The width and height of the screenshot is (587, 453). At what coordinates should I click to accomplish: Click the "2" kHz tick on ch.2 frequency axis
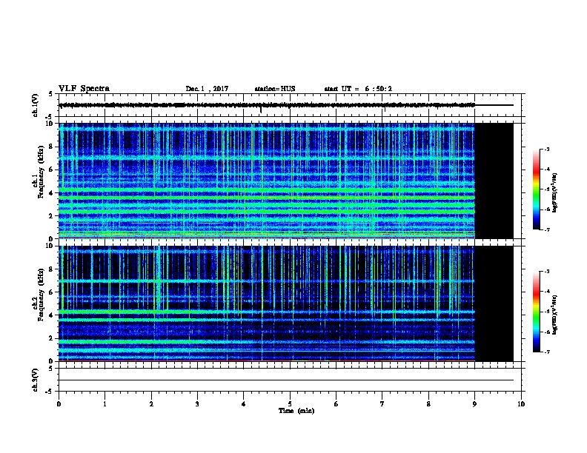(x=51, y=338)
